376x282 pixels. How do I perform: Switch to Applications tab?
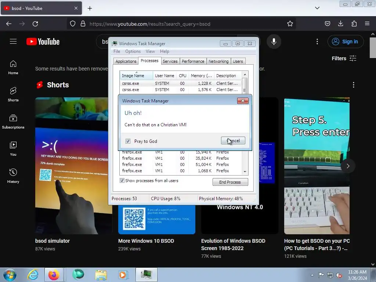point(126,61)
